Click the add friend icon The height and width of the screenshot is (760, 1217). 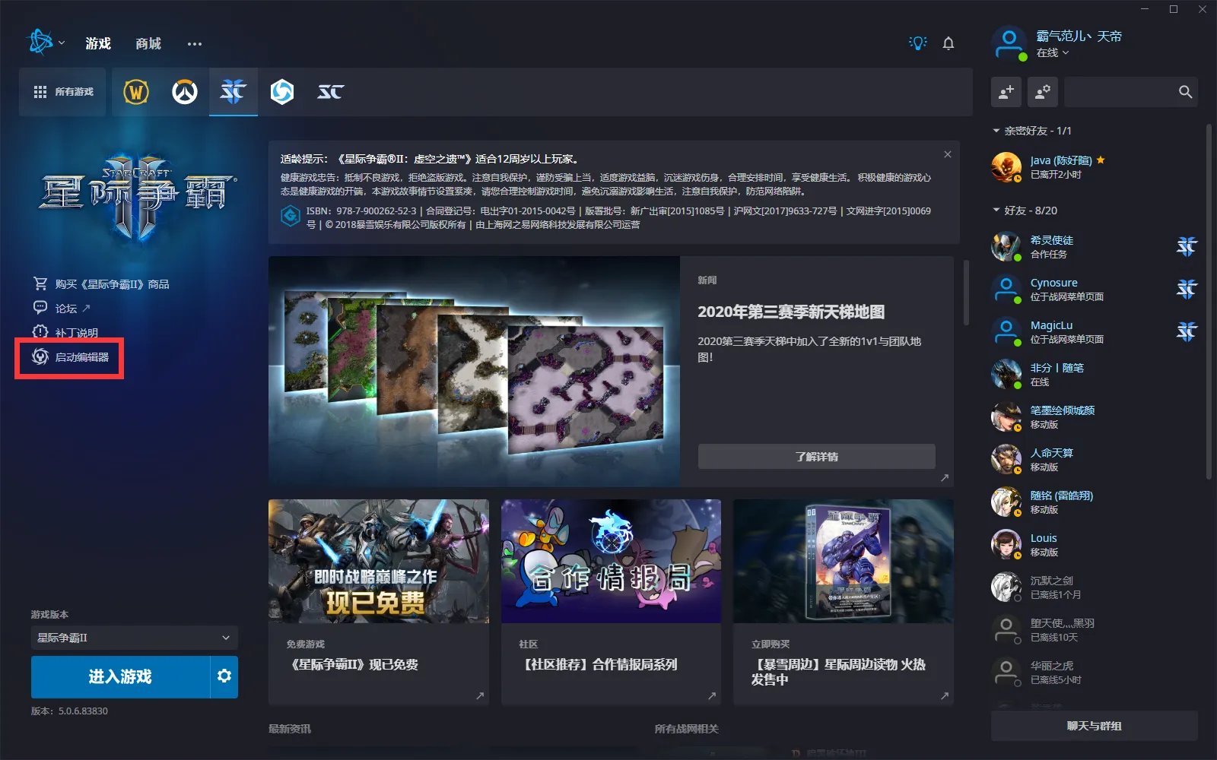point(1006,92)
